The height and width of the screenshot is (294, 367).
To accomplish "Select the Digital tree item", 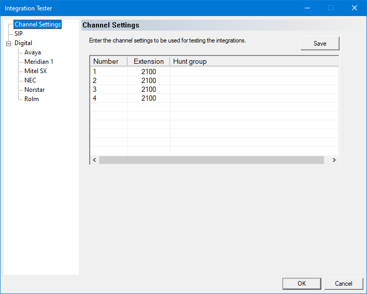I will point(23,43).
